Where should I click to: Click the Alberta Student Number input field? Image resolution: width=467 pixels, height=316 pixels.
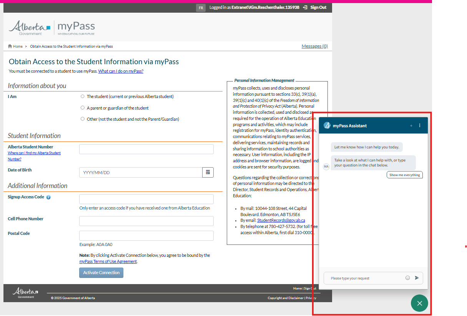[146, 149]
